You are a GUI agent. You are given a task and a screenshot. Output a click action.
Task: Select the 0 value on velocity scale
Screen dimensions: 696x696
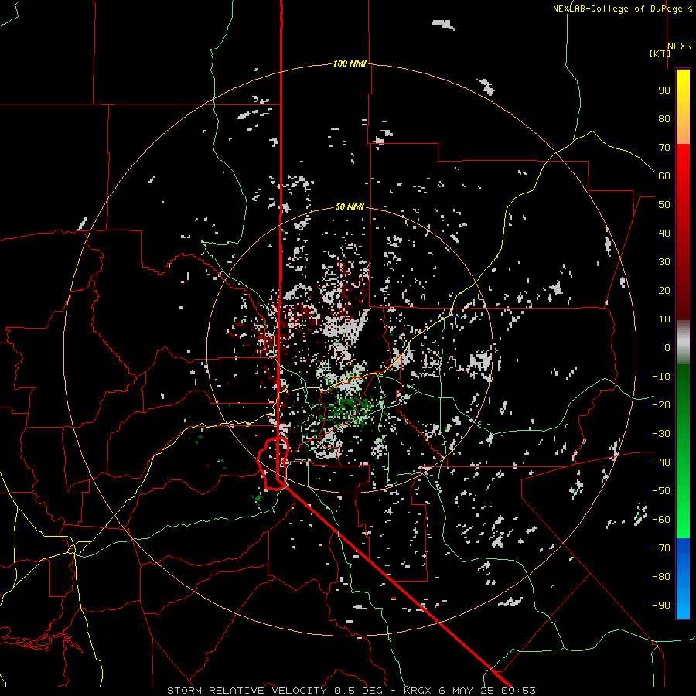[x=667, y=348]
